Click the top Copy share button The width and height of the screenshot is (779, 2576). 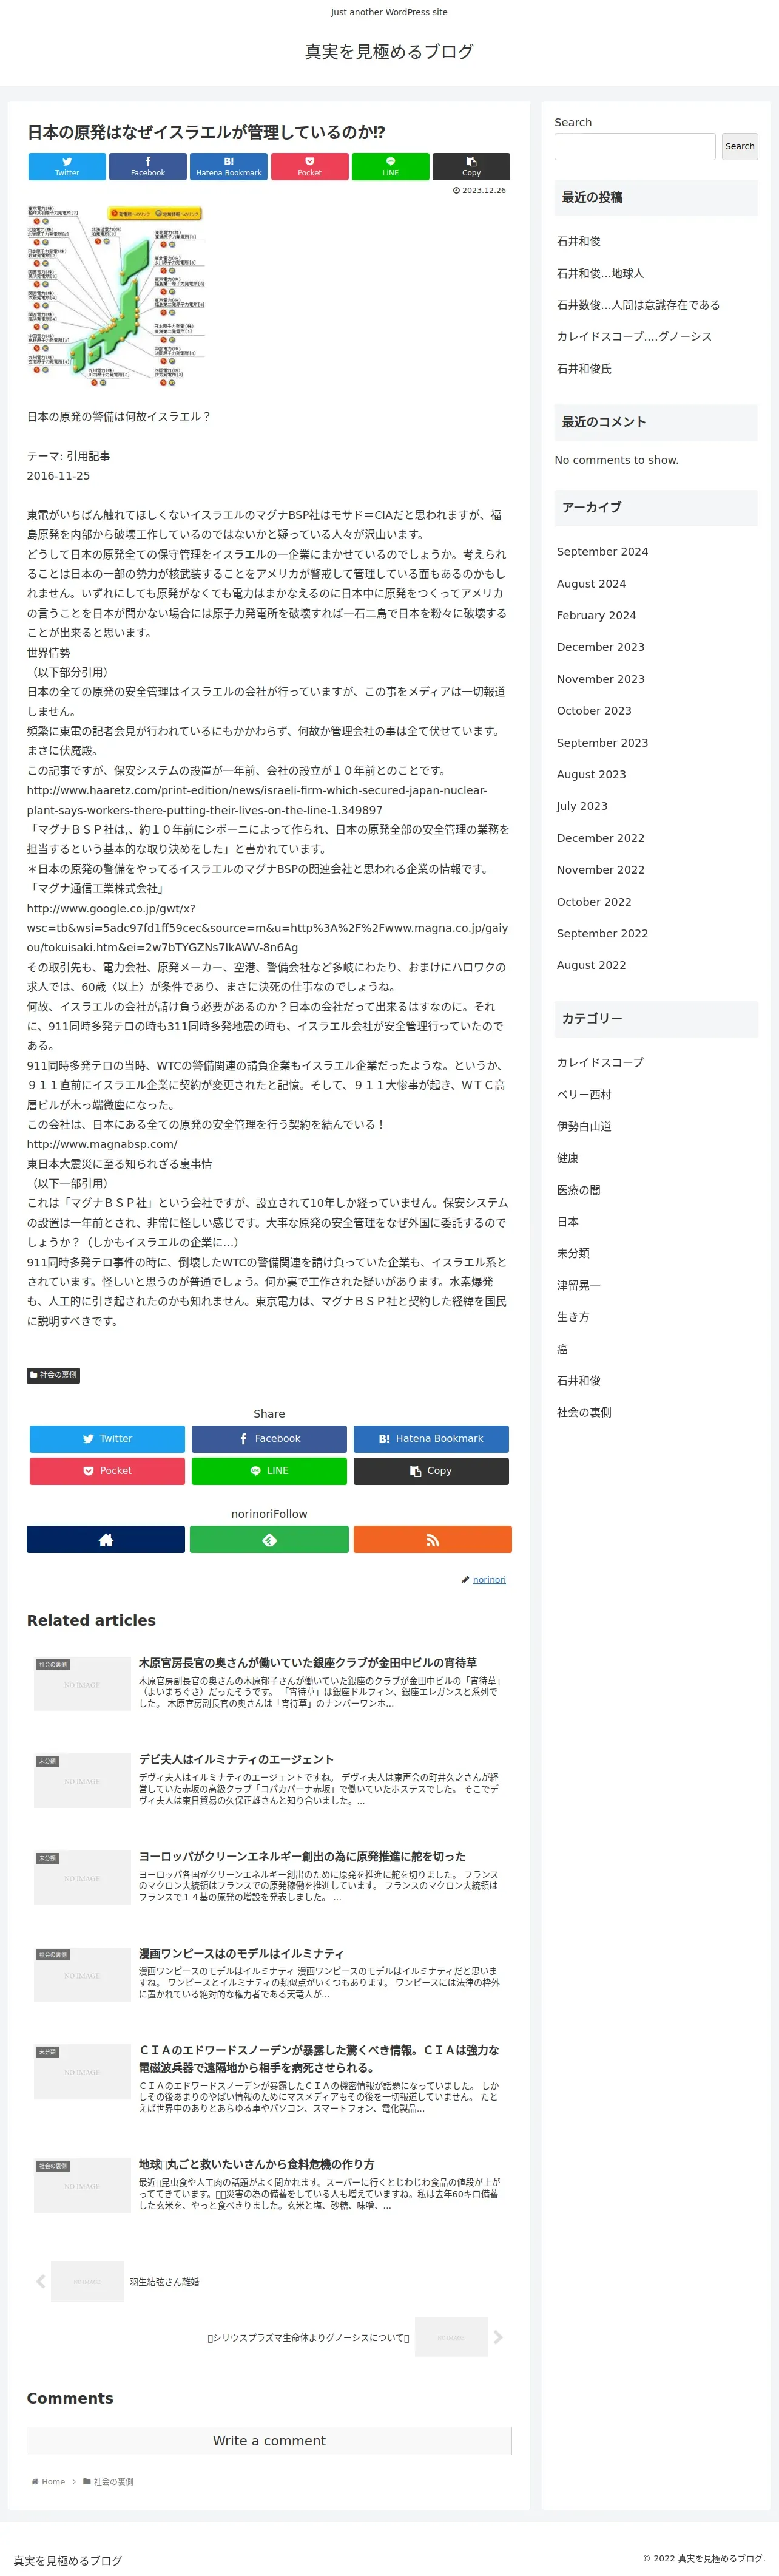[471, 166]
